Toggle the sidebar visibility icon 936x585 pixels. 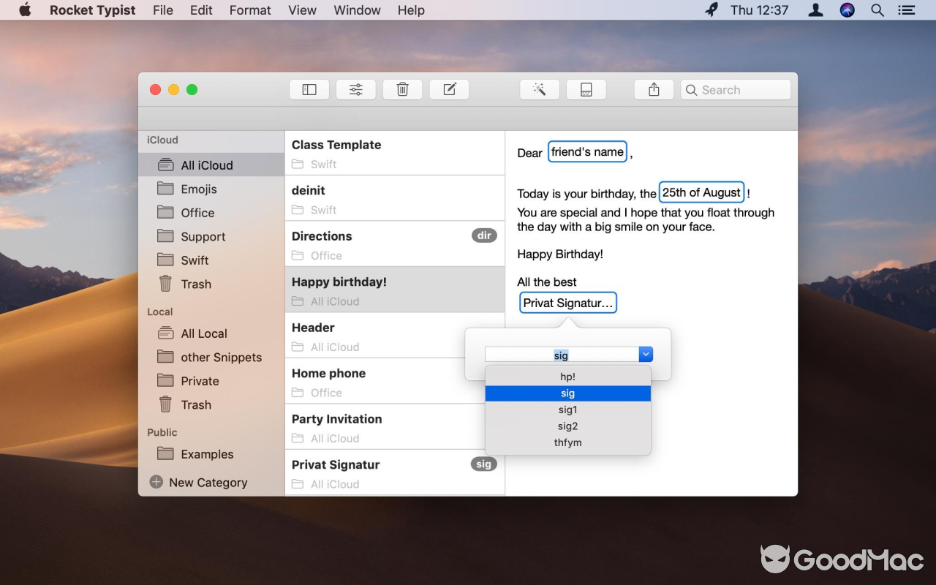coord(309,88)
